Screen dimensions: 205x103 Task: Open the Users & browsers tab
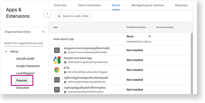pyautogui.click(x=89, y=5)
